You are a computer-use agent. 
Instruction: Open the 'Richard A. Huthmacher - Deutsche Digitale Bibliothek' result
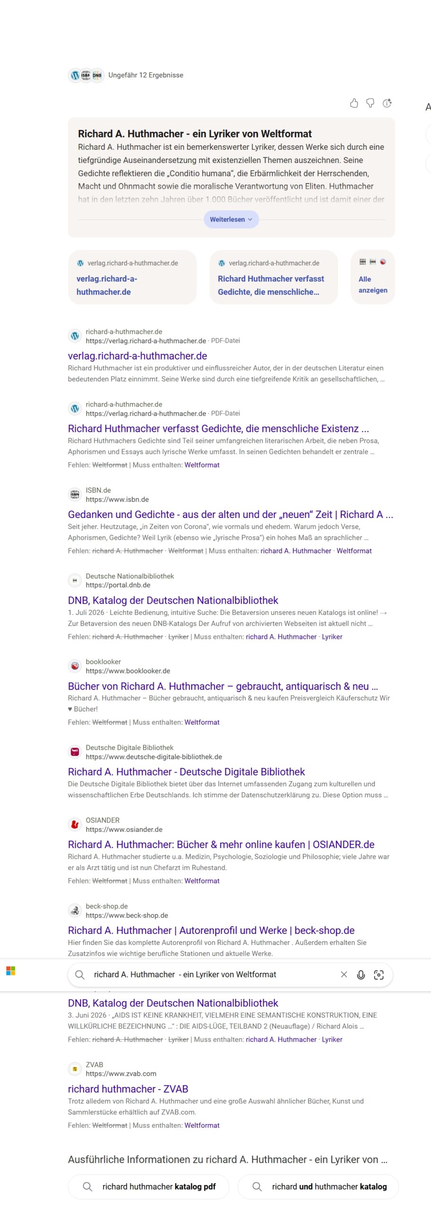pyautogui.click(x=186, y=772)
